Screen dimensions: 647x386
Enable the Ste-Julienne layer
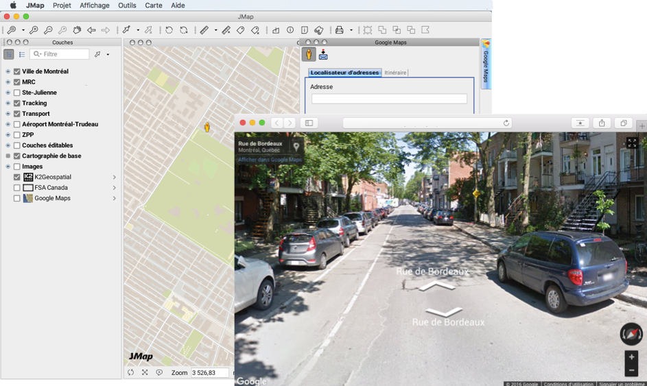click(17, 93)
